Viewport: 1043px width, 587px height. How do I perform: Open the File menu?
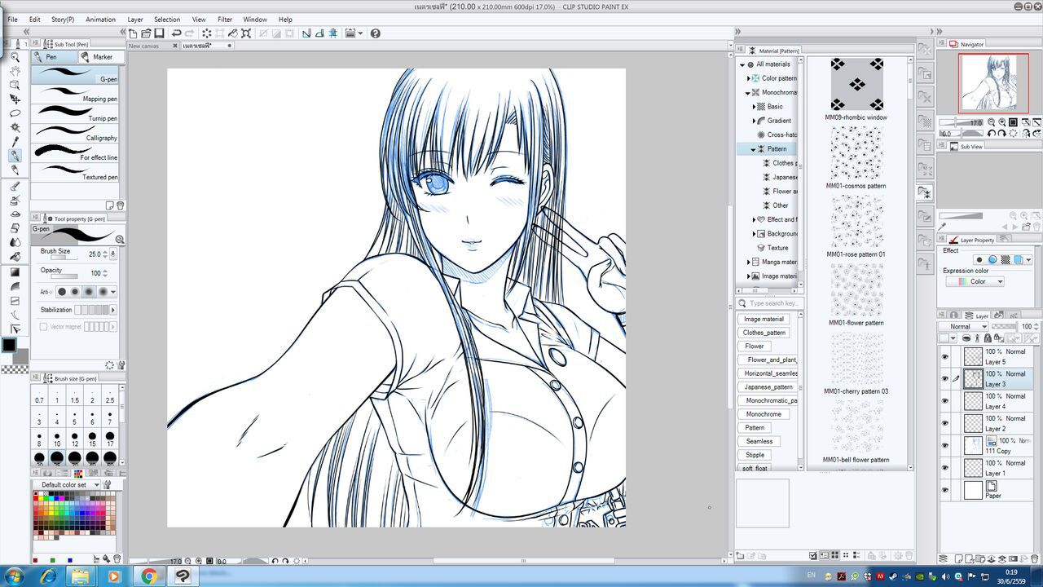12,20
